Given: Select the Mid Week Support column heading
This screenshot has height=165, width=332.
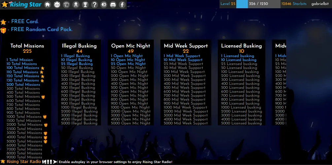Looking at the screenshot, I should pyautogui.click(x=186, y=46).
